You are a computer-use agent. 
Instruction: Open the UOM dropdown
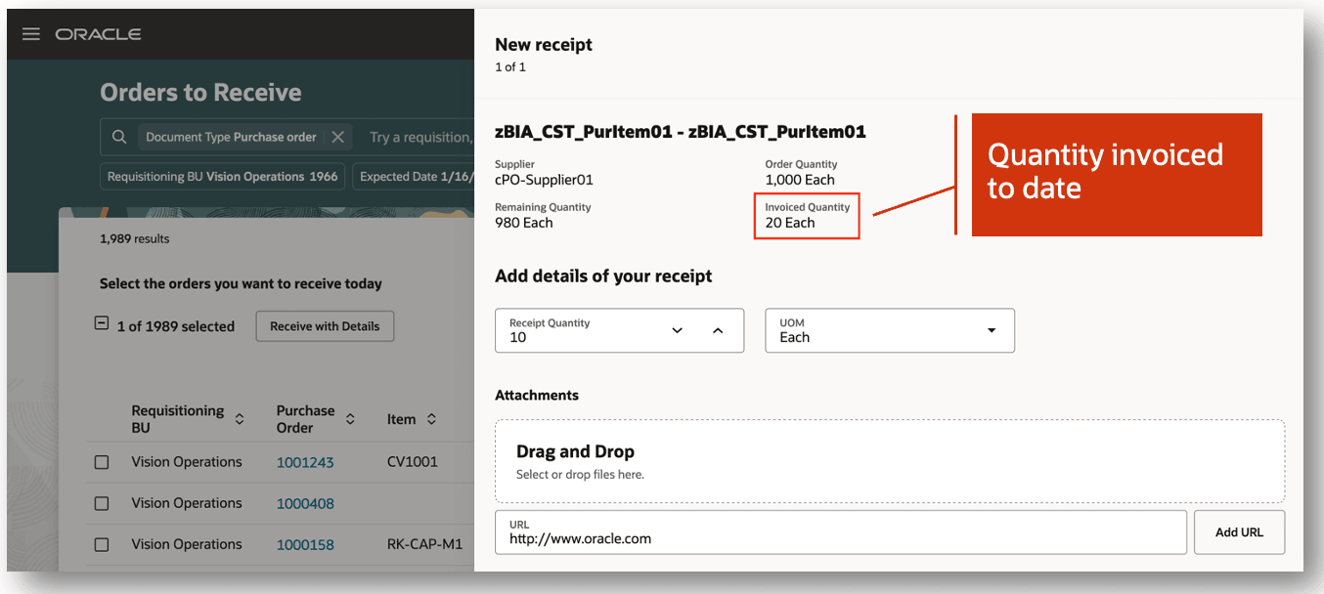pos(991,330)
